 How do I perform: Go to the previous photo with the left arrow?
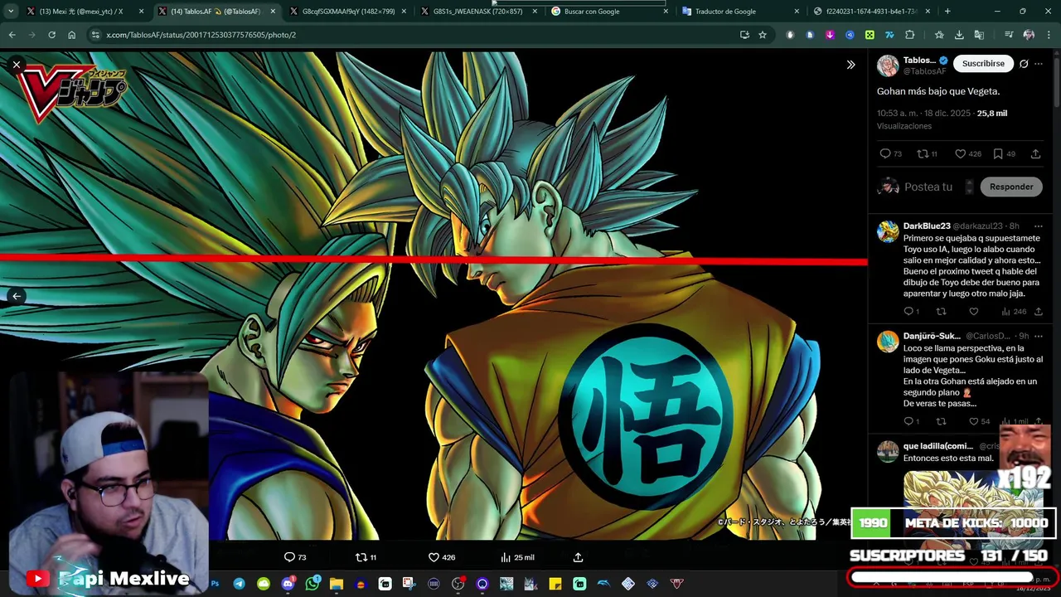tap(16, 296)
